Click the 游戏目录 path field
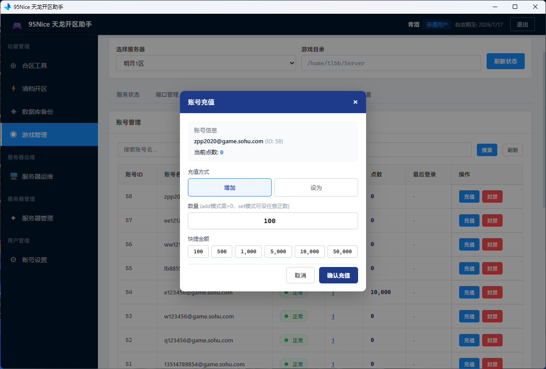 (x=391, y=63)
